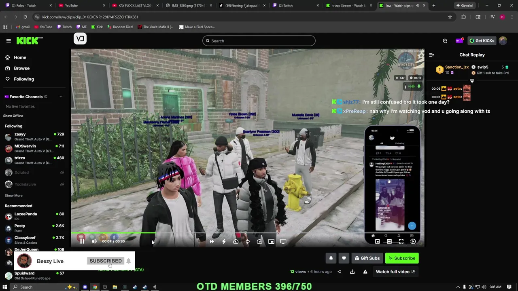This screenshot has width=518, height=291.
Task: Open Chrome from the Windows taskbar
Action: pos(95,287)
